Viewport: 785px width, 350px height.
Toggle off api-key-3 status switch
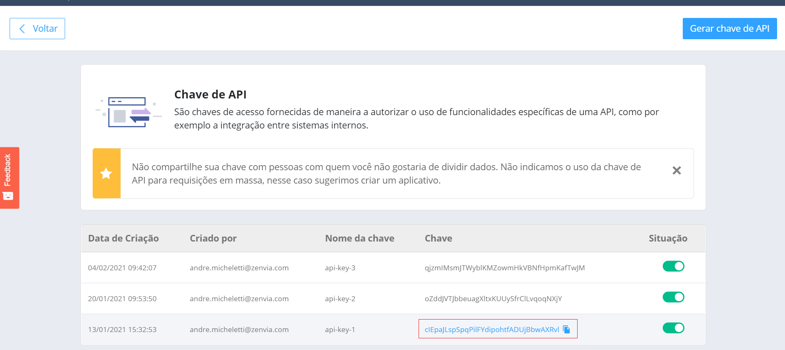pos(673,266)
